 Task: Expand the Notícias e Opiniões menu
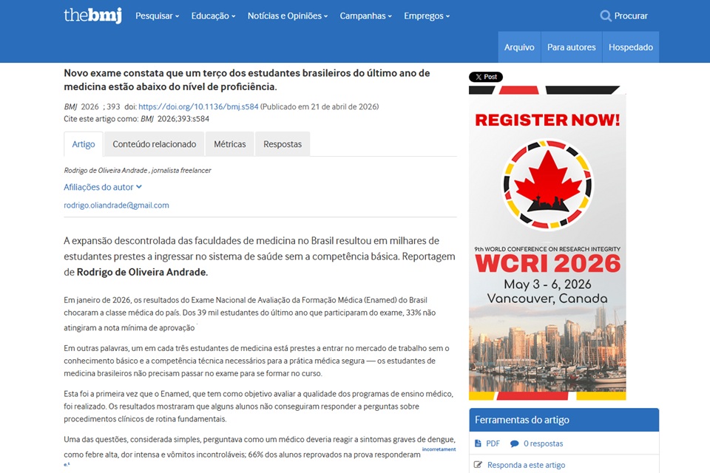[x=288, y=16]
